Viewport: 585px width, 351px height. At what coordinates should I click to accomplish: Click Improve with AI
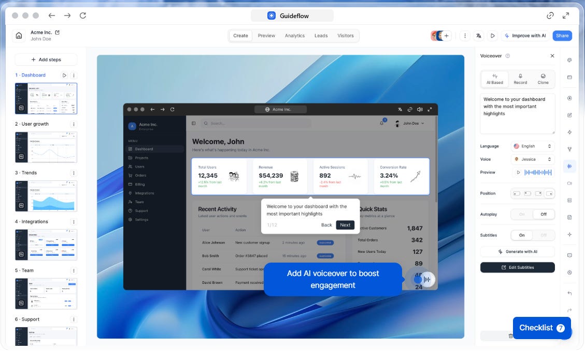point(525,36)
